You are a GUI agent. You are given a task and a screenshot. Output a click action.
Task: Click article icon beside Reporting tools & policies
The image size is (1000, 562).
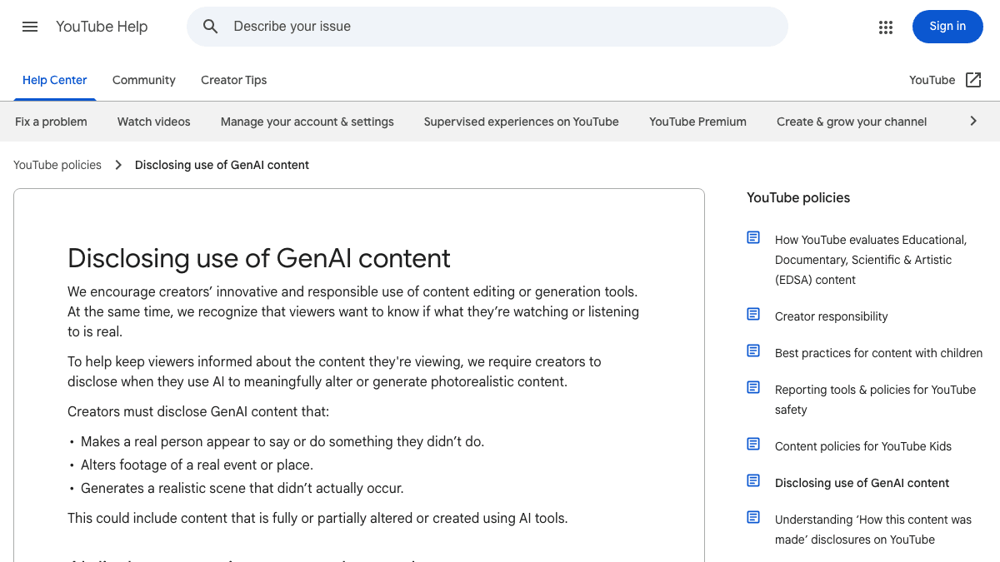click(x=753, y=388)
